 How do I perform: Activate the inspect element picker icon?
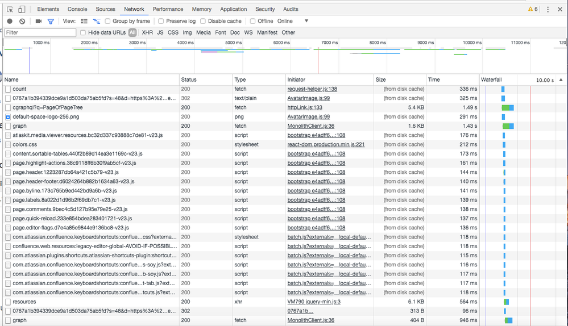coord(10,9)
